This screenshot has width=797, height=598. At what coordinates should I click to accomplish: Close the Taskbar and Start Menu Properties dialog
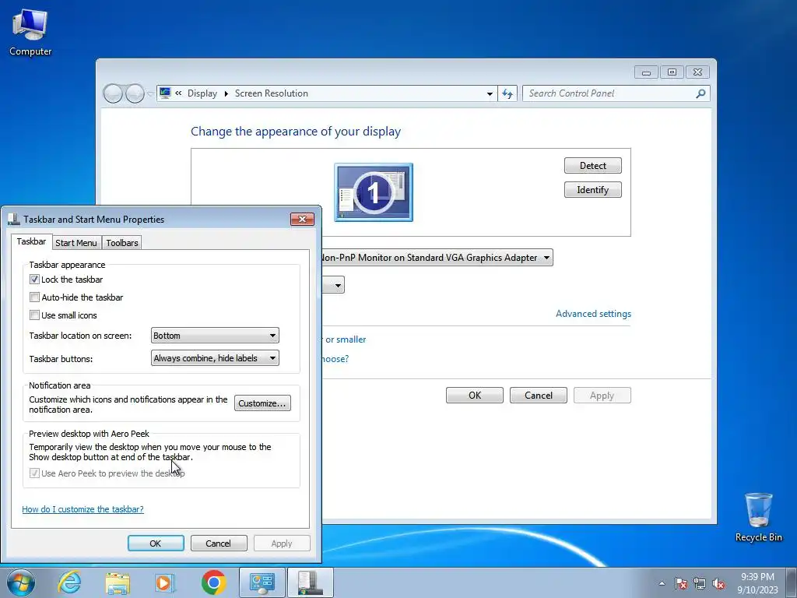(x=302, y=219)
